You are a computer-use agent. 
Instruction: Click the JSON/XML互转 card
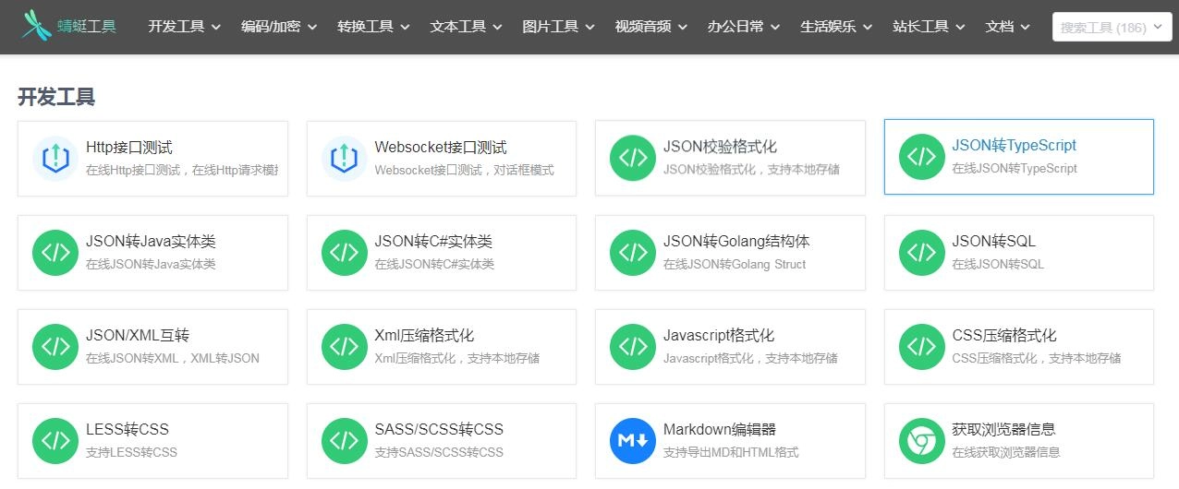tap(152, 346)
